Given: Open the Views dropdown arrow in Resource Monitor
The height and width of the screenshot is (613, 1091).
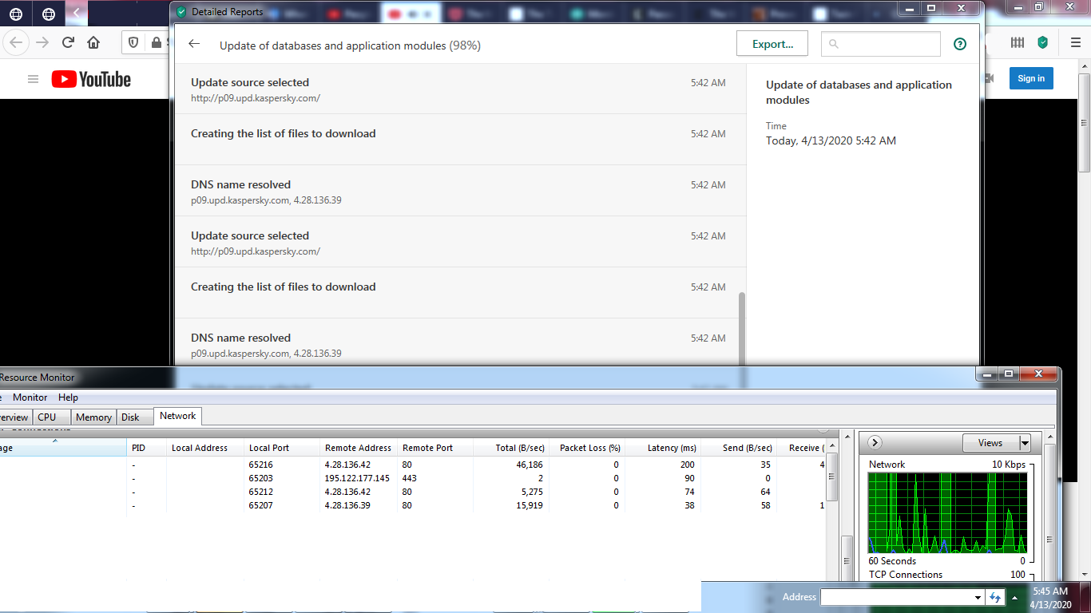Looking at the screenshot, I should click(1025, 443).
